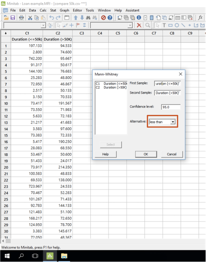The image size is (206, 262).
Task: Select the rectangle drawing tool
Action: (170, 25)
